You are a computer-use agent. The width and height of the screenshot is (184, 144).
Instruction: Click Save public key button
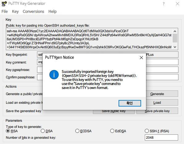pyautogui.click(x=114, y=112)
